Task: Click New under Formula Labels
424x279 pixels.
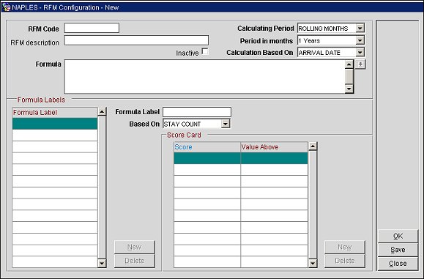Action: pos(135,247)
